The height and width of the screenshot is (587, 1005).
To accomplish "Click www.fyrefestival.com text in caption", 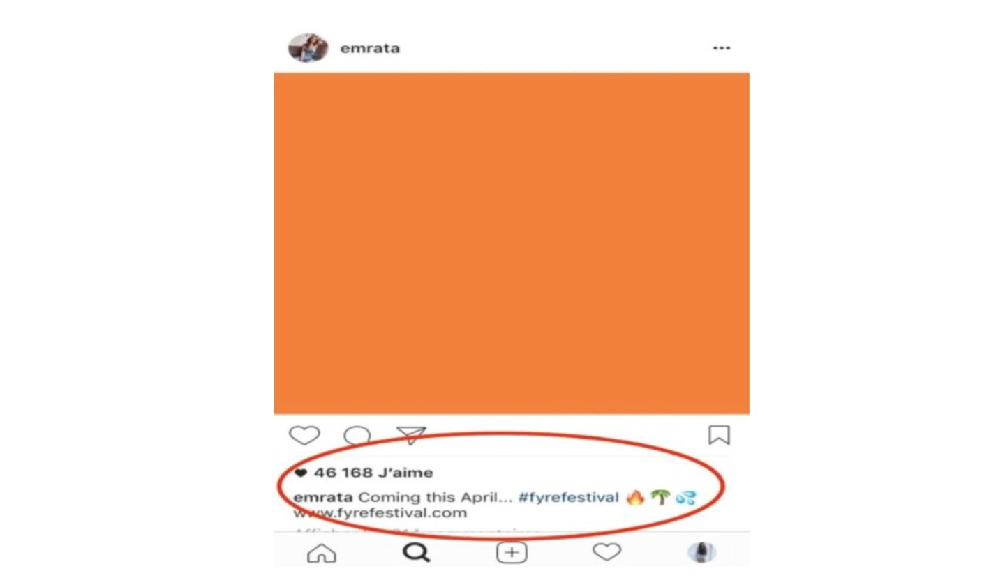I will pos(380,513).
